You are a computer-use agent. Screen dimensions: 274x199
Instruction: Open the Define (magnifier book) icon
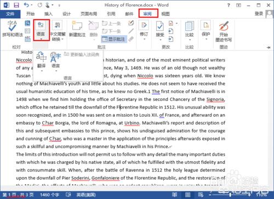(x=27, y=23)
